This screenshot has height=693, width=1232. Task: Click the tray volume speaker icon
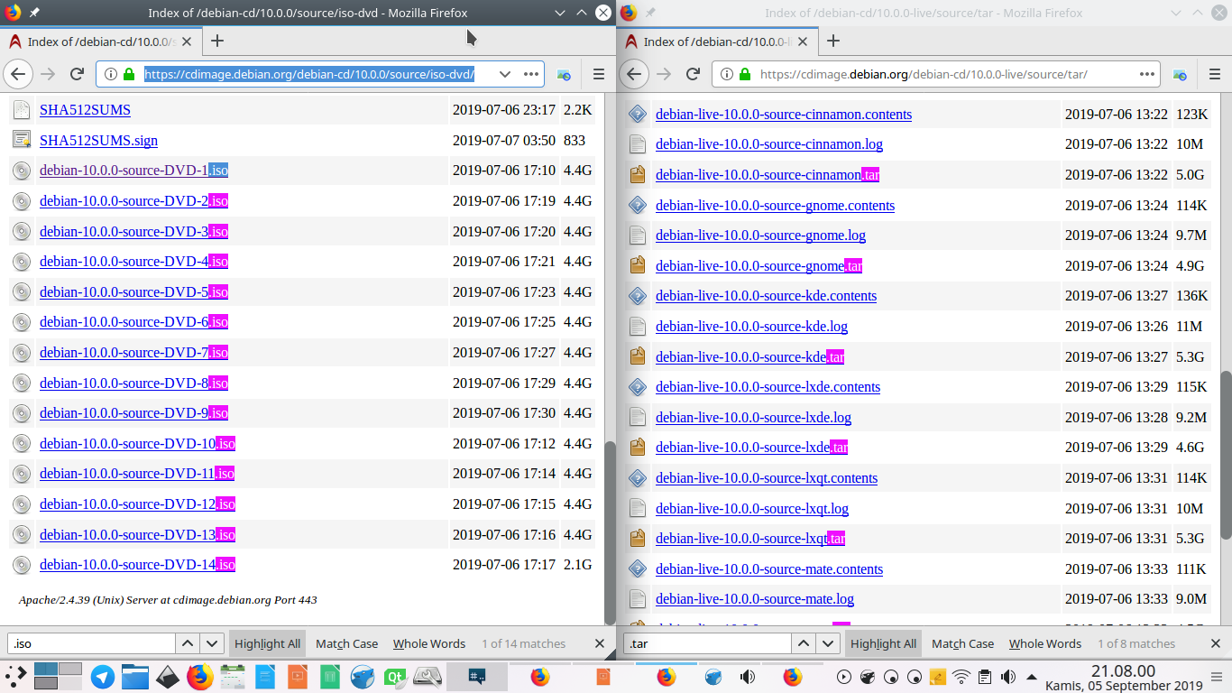[1007, 677]
